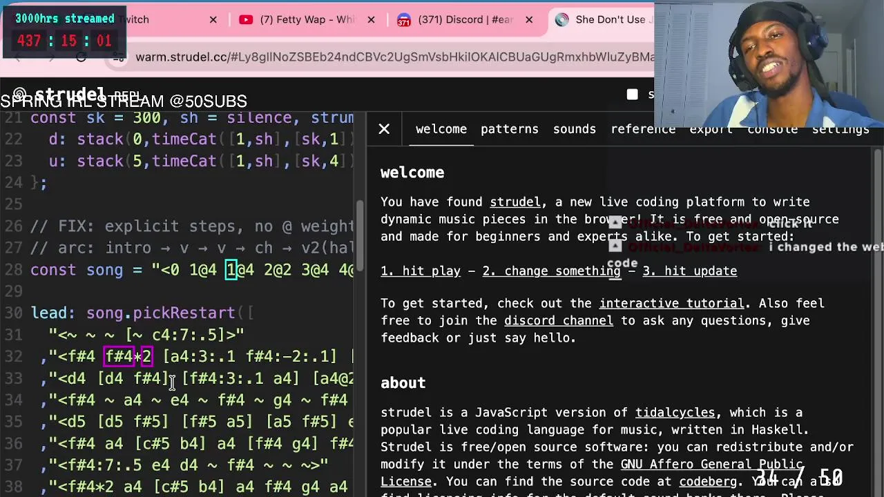Click the 'welcome' heading text
The height and width of the screenshot is (497, 884).
(412, 173)
